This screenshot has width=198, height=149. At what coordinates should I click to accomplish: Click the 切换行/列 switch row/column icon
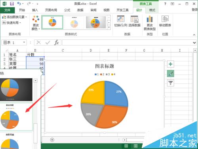(x=120, y=21)
